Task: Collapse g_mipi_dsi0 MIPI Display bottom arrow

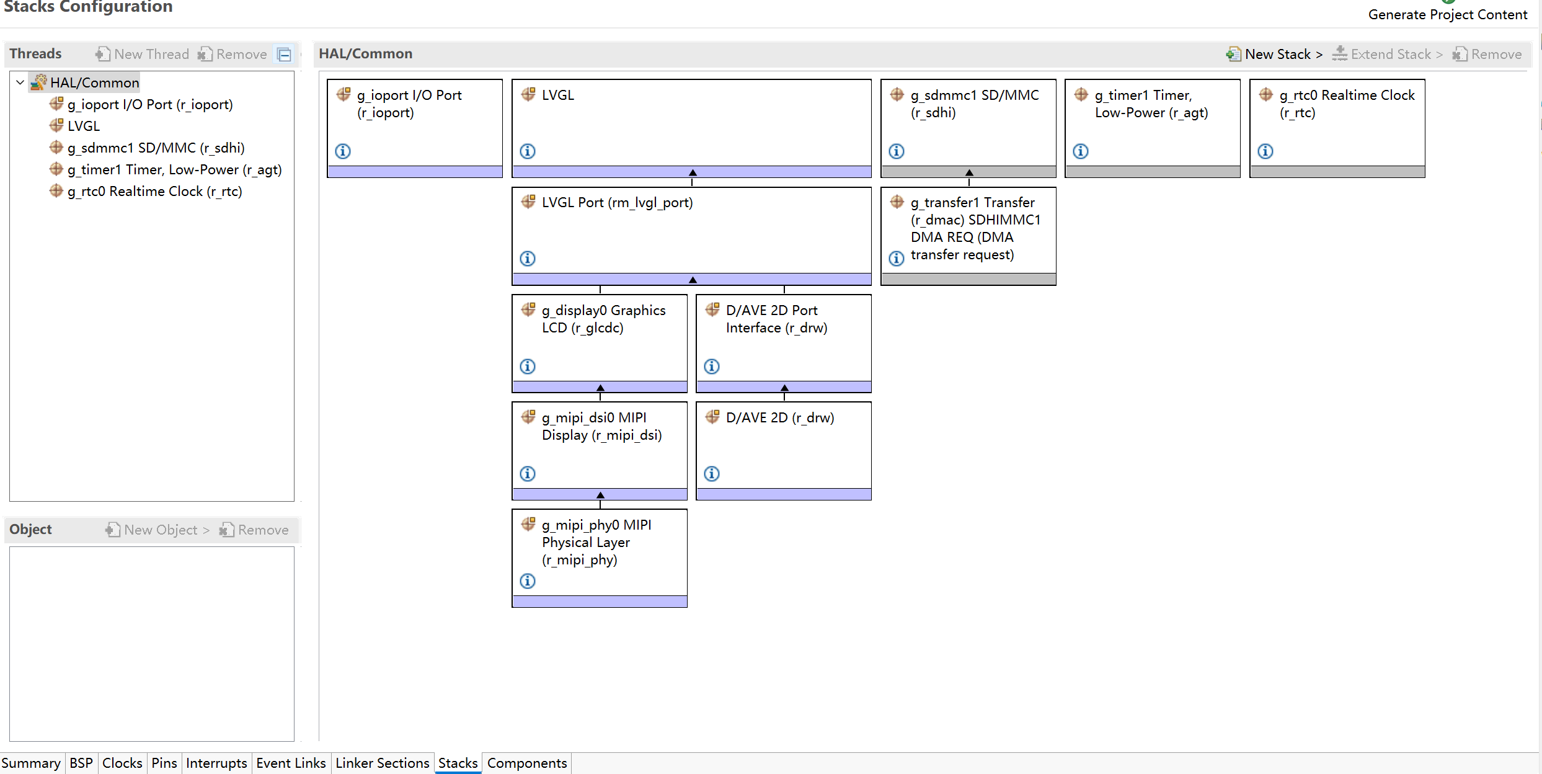Action: 600,495
